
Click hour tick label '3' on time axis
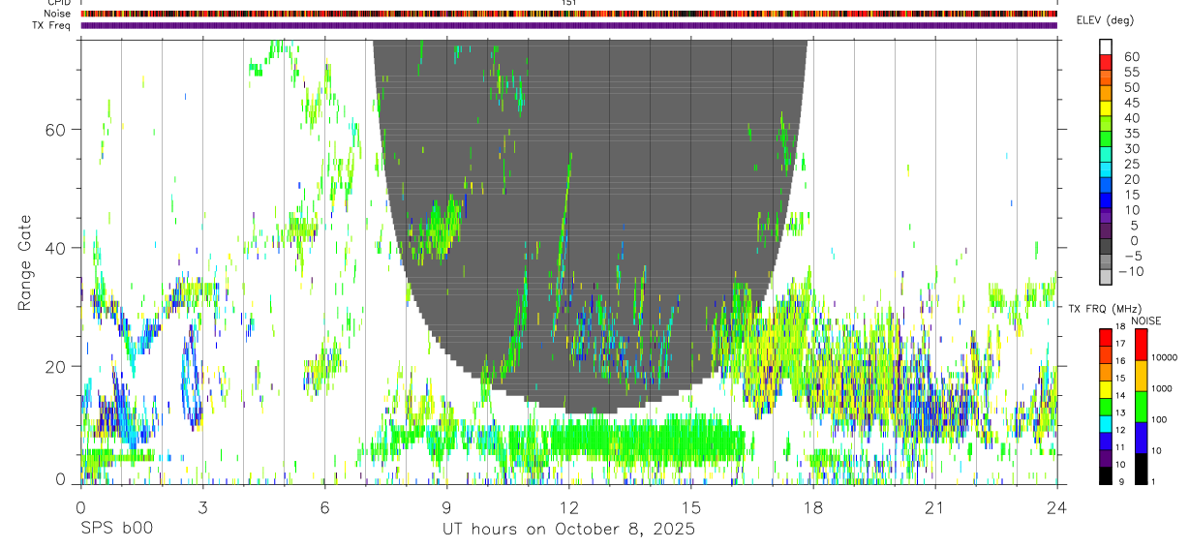[x=202, y=506]
